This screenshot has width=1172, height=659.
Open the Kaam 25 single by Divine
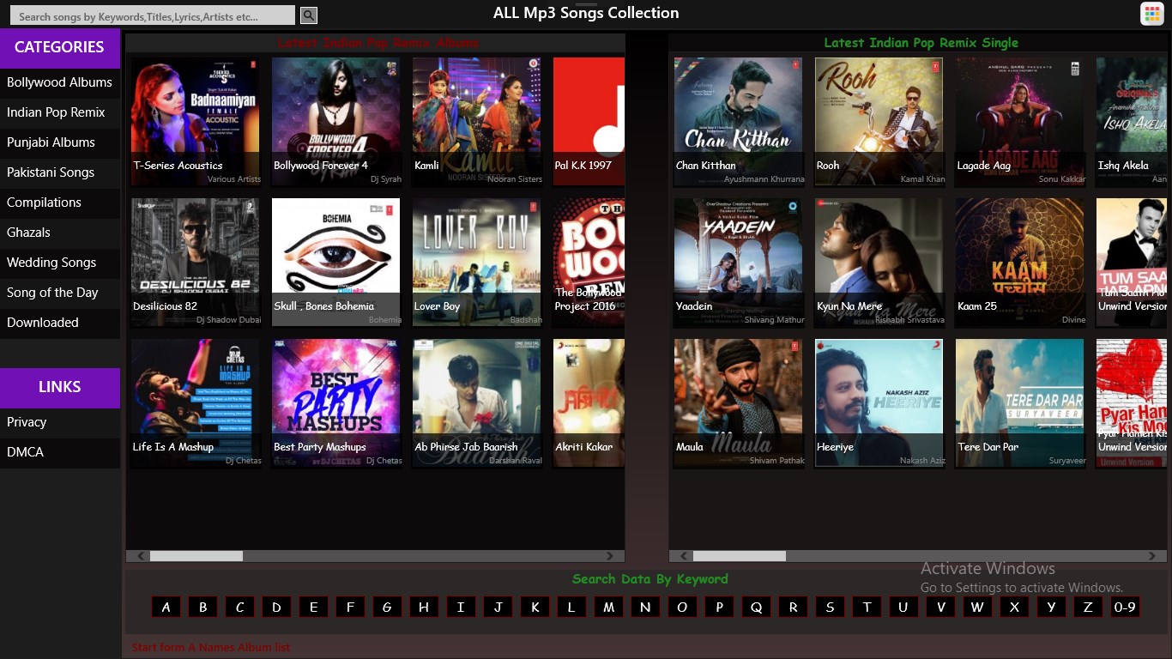tap(1019, 263)
